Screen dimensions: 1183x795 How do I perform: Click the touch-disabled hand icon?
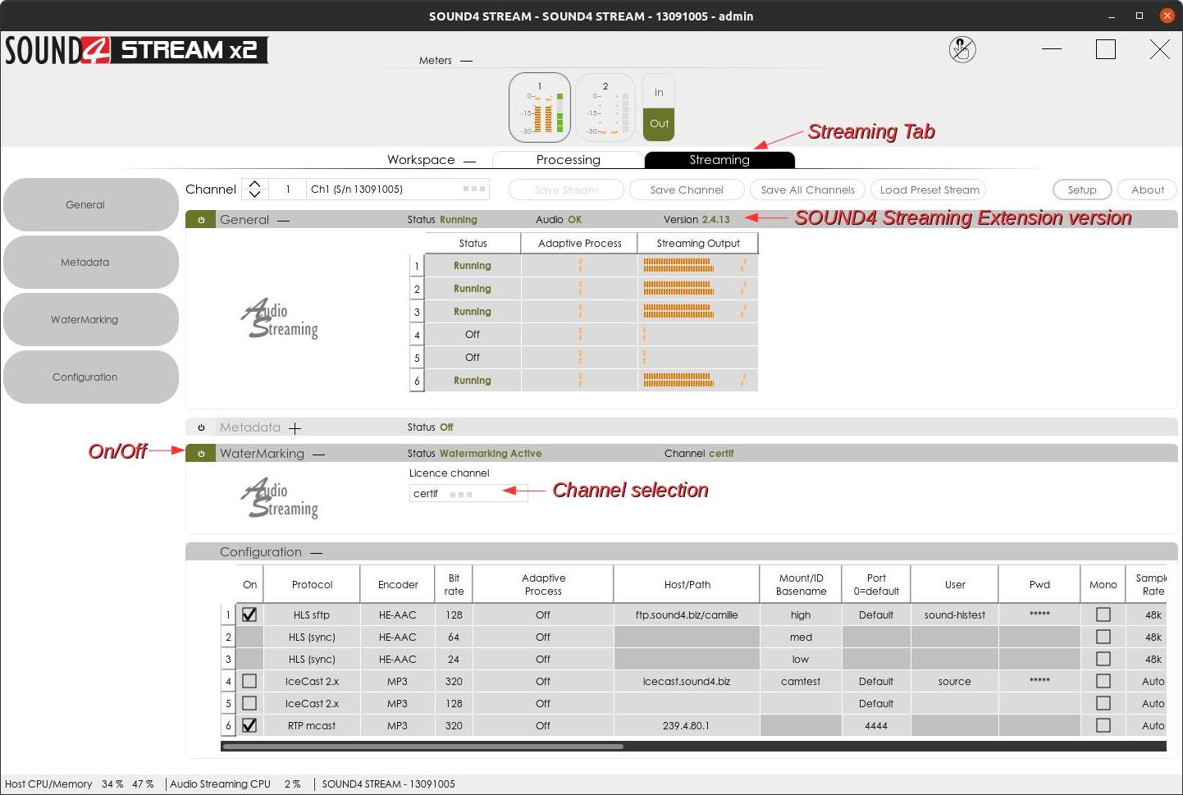pyautogui.click(x=962, y=49)
